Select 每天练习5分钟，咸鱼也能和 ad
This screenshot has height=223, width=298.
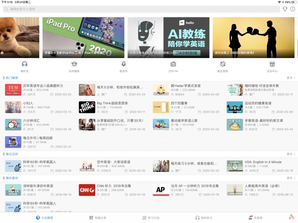point(194,163)
